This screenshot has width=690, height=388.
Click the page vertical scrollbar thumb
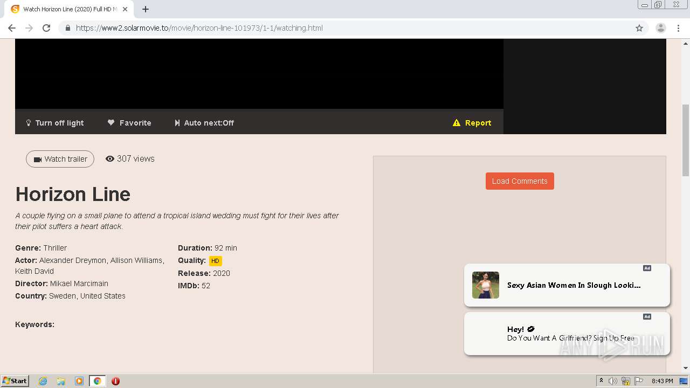click(686, 140)
